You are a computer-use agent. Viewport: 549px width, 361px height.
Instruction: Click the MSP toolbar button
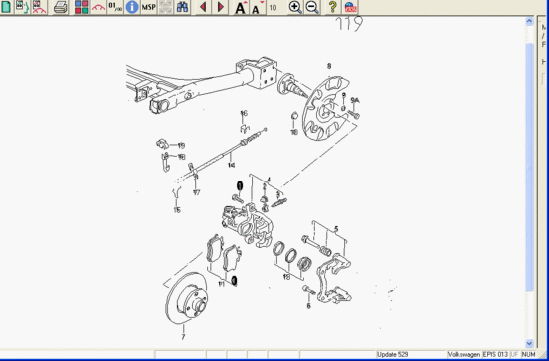pos(148,7)
